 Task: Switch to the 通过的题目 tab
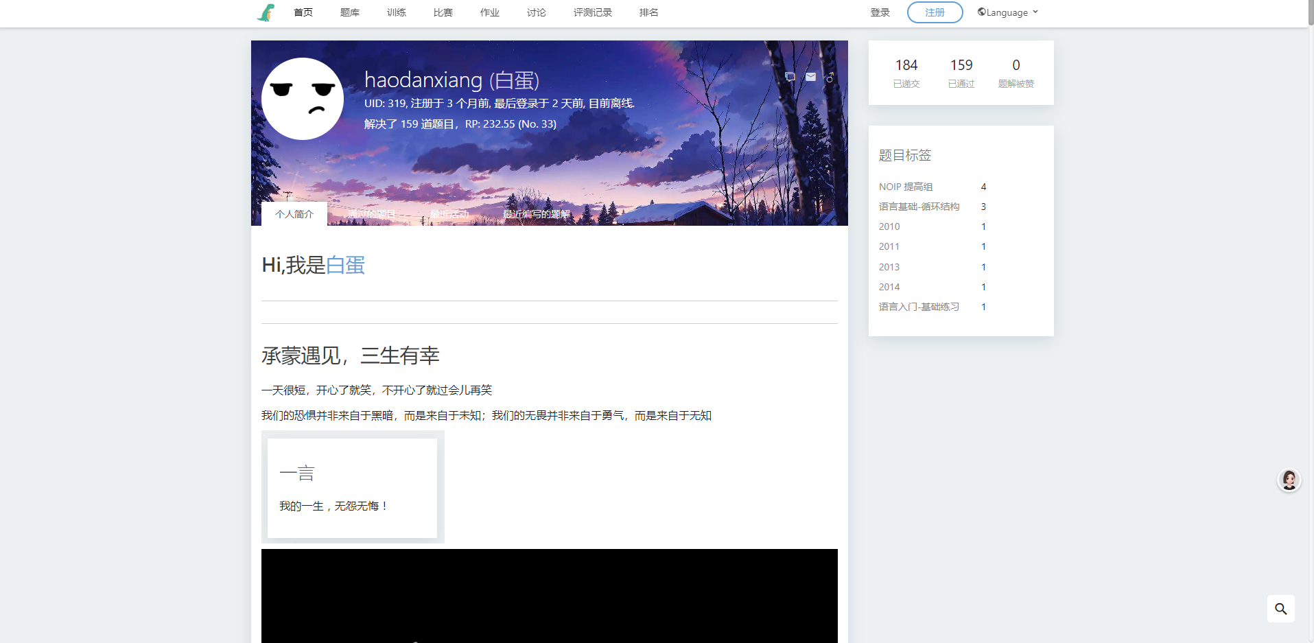[372, 214]
